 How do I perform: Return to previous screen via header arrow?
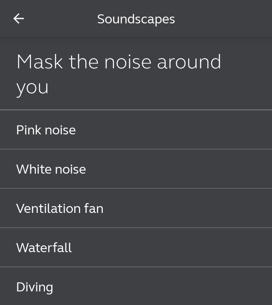[19, 18]
